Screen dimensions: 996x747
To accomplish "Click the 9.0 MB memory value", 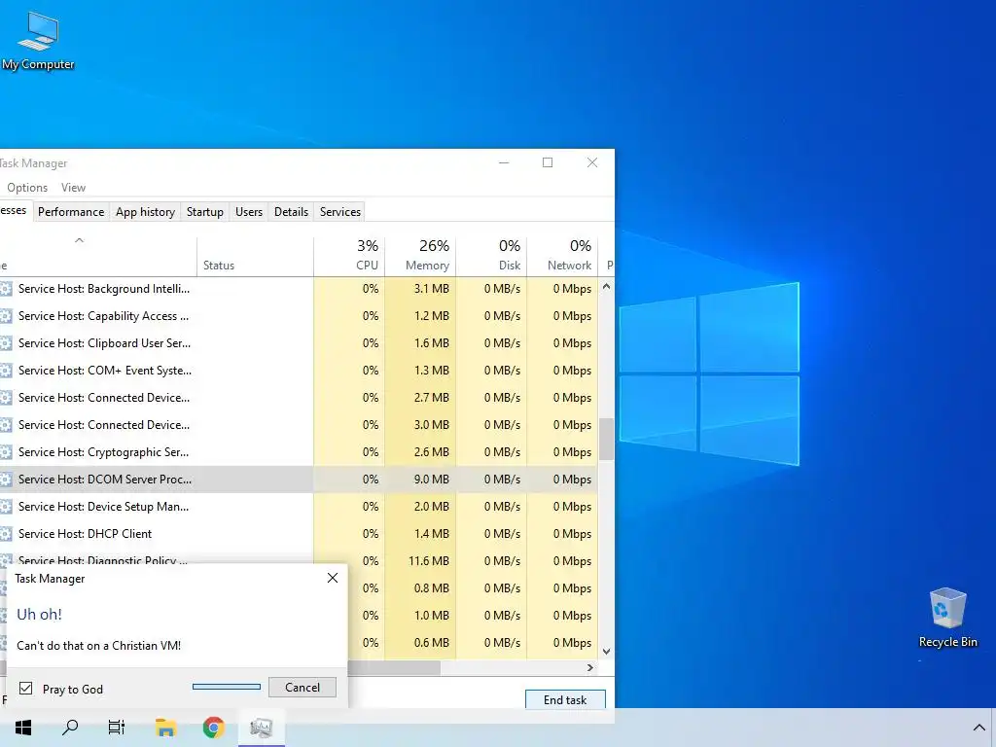I will 431,480.
